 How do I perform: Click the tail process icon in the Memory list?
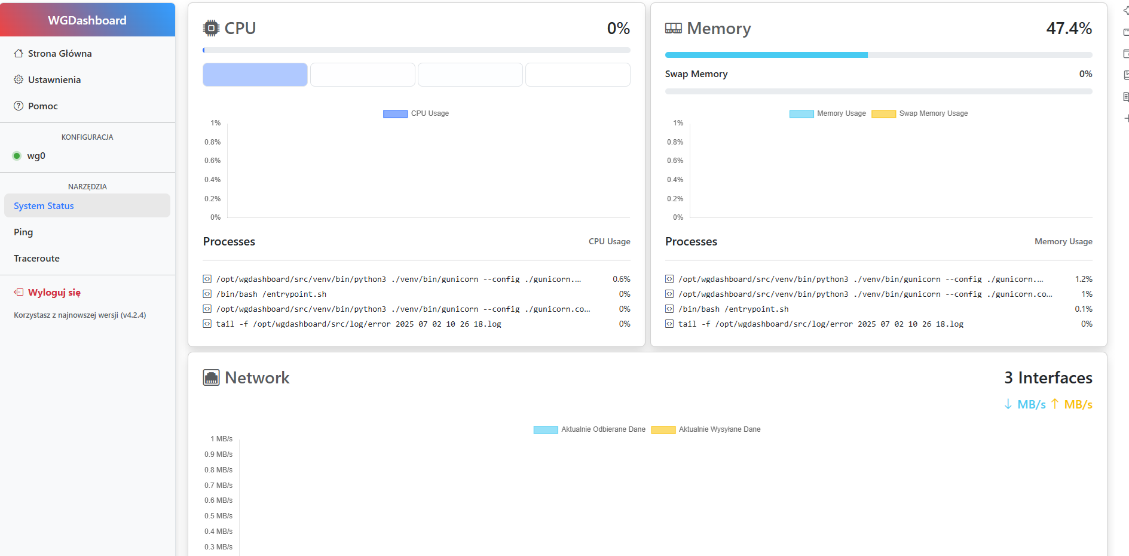[669, 324]
